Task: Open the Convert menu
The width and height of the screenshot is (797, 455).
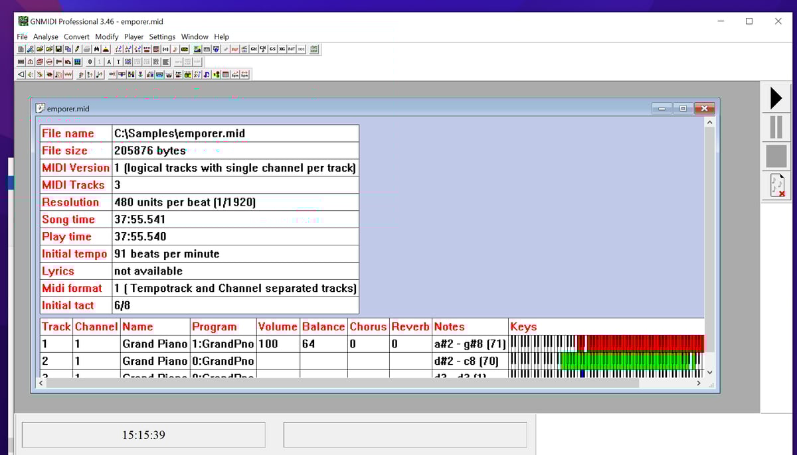Action: tap(76, 37)
